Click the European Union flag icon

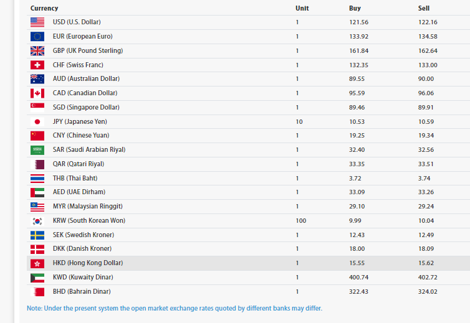[37, 37]
